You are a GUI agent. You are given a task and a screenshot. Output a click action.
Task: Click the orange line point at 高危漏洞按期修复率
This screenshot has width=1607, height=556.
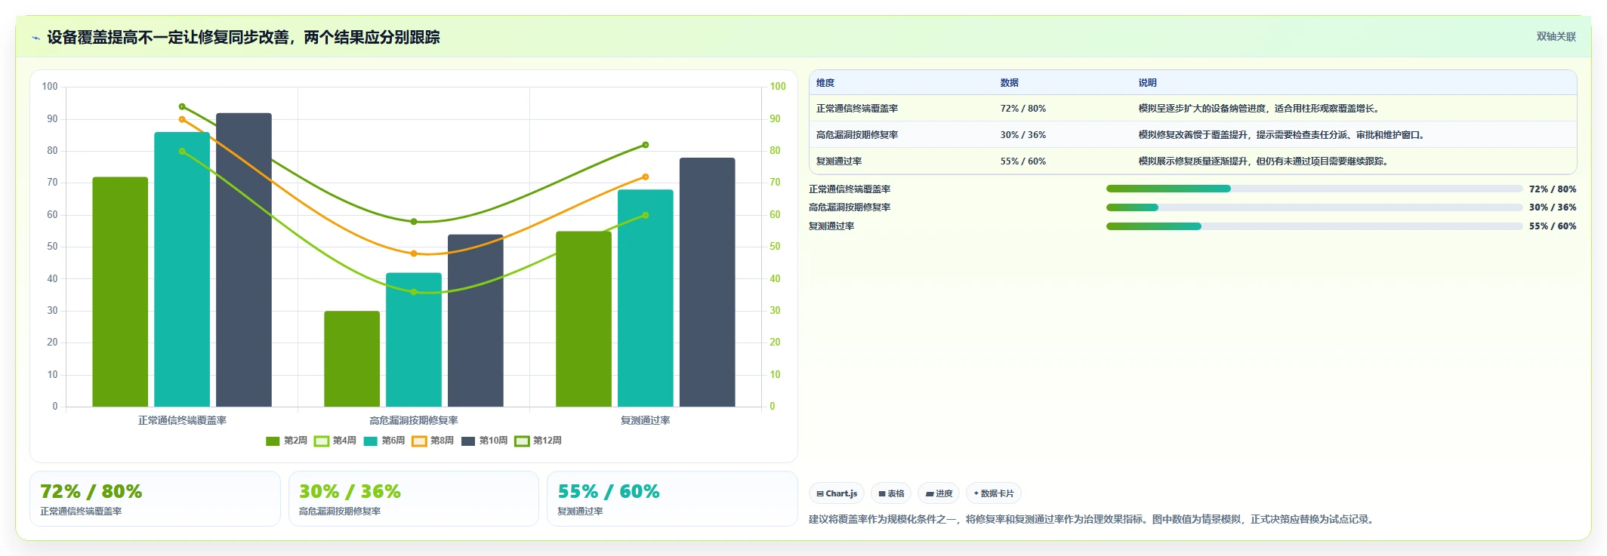click(x=414, y=253)
